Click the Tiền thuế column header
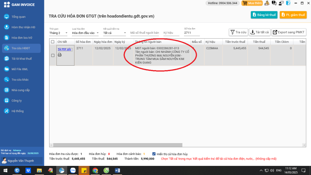311x175 pixels. 259,42
